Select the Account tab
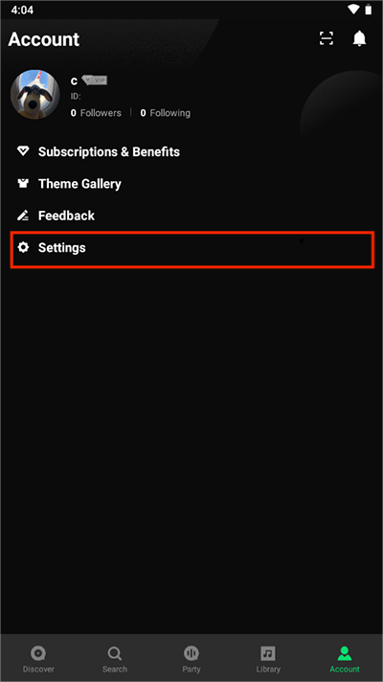 pyautogui.click(x=345, y=659)
